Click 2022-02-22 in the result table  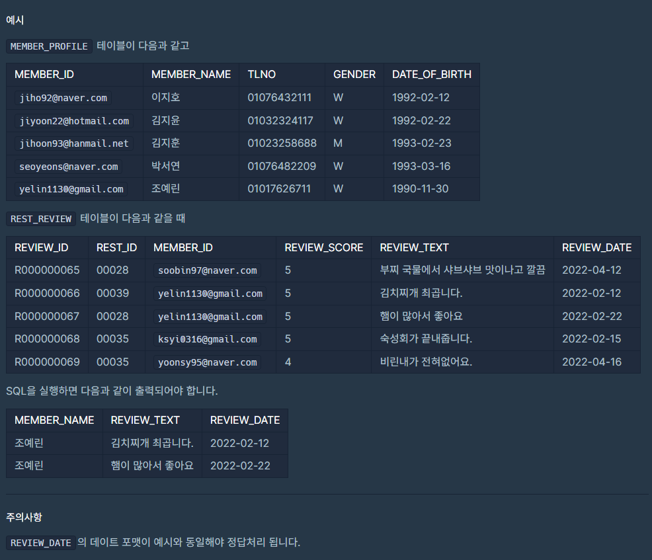(x=240, y=465)
